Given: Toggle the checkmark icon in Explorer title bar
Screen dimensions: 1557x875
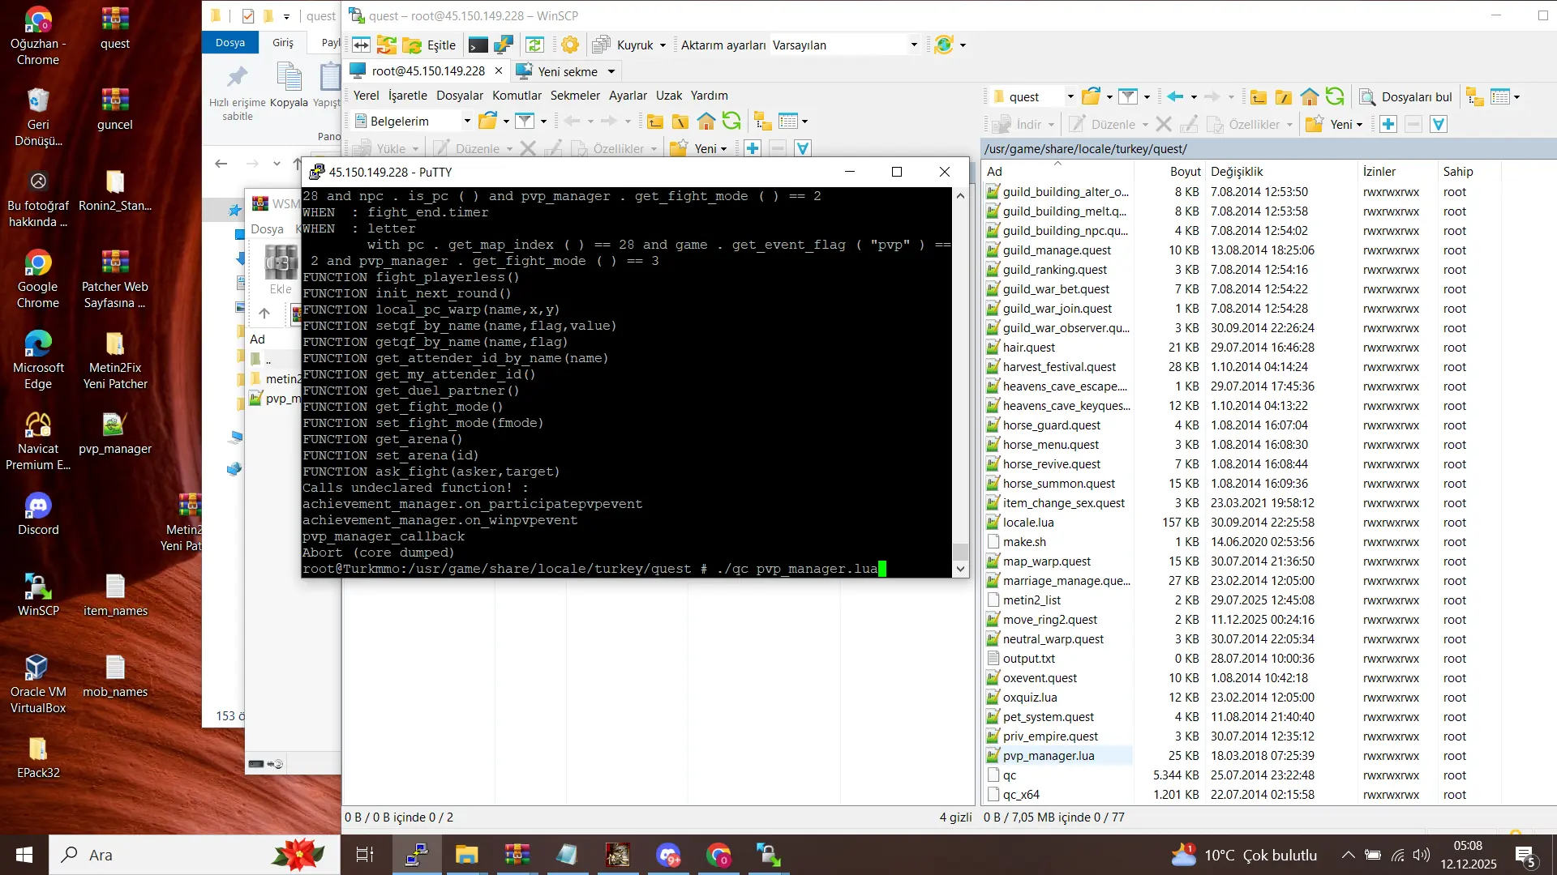Looking at the screenshot, I should click(x=248, y=15).
